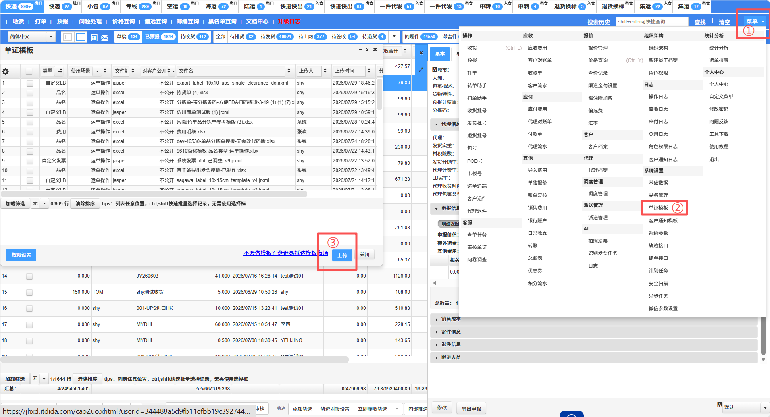The image size is (770, 417).
Task: Minimize the 单证模板 dialog
Action: click(360, 50)
